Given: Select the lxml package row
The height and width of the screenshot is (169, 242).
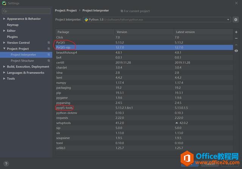Looking at the screenshot, I should click(144, 78).
